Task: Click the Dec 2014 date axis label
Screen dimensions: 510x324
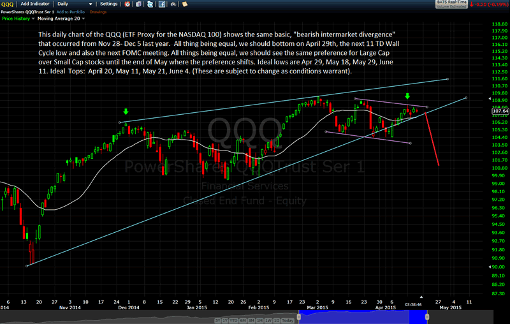Action: [129, 307]
